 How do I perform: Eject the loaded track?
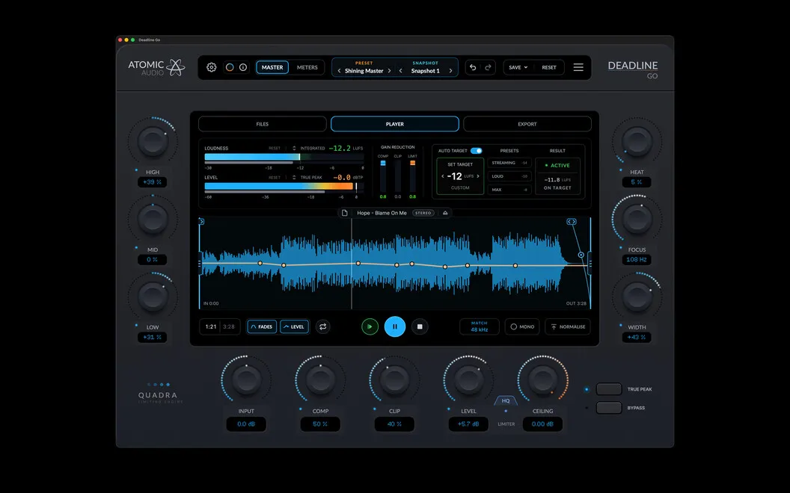(x=445, y=213)
